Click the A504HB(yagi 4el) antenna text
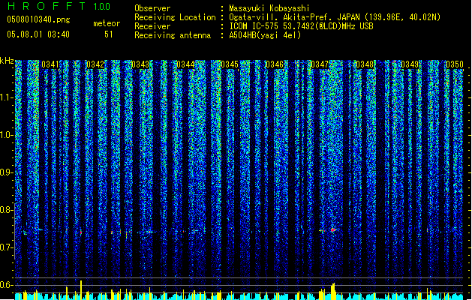This screenshot has width=472, height=300. coord(265,35)
